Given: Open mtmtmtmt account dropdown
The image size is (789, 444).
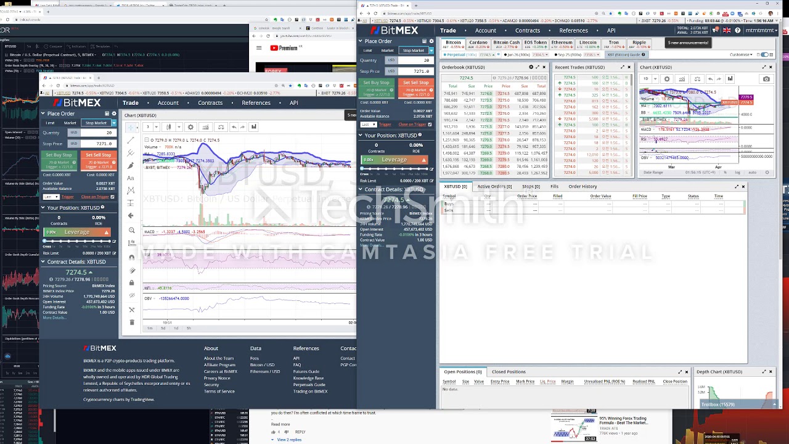Looking at the screenshot, I should click(762, 30).
